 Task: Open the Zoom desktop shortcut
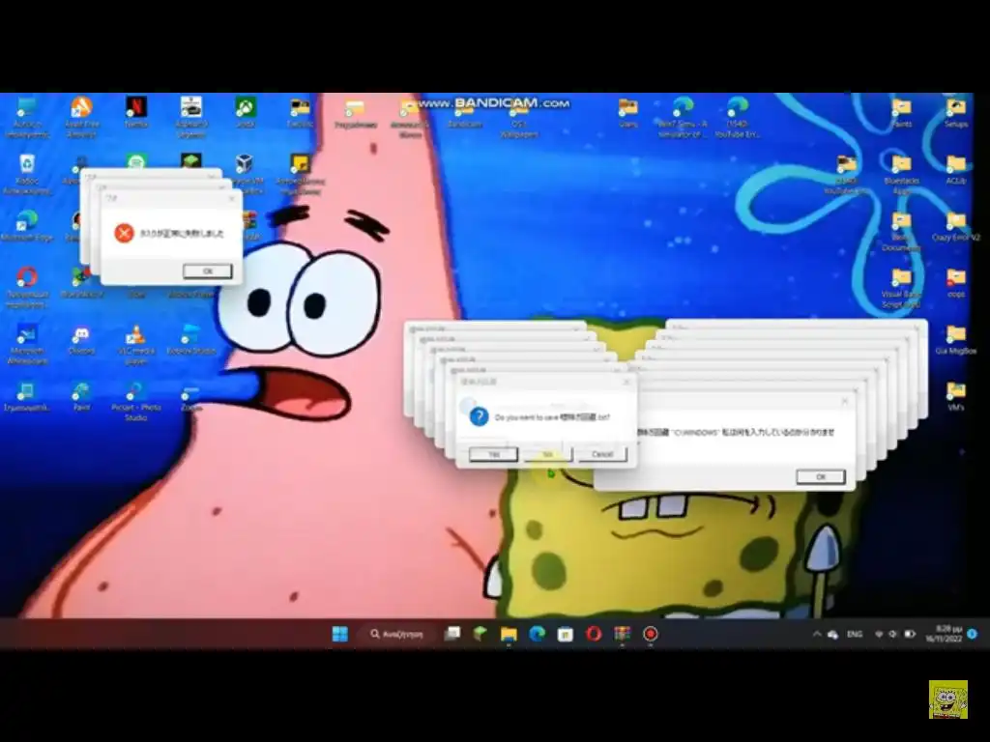(190, 399)
